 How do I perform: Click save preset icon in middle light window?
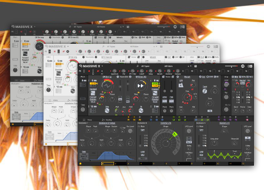tap(161, 46)
